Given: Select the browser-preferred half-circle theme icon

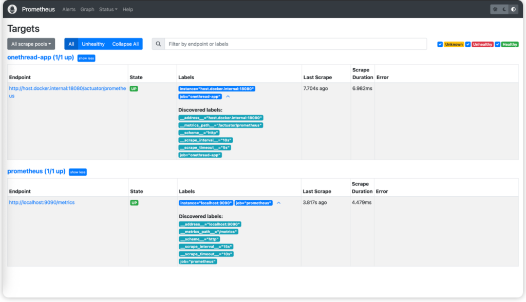Looking at the screenshot, I should click(513, 9).
